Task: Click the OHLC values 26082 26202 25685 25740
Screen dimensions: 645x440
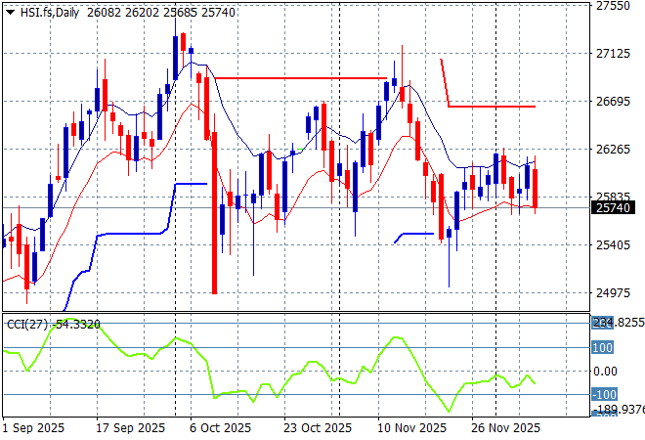Action: coord(161,13)
